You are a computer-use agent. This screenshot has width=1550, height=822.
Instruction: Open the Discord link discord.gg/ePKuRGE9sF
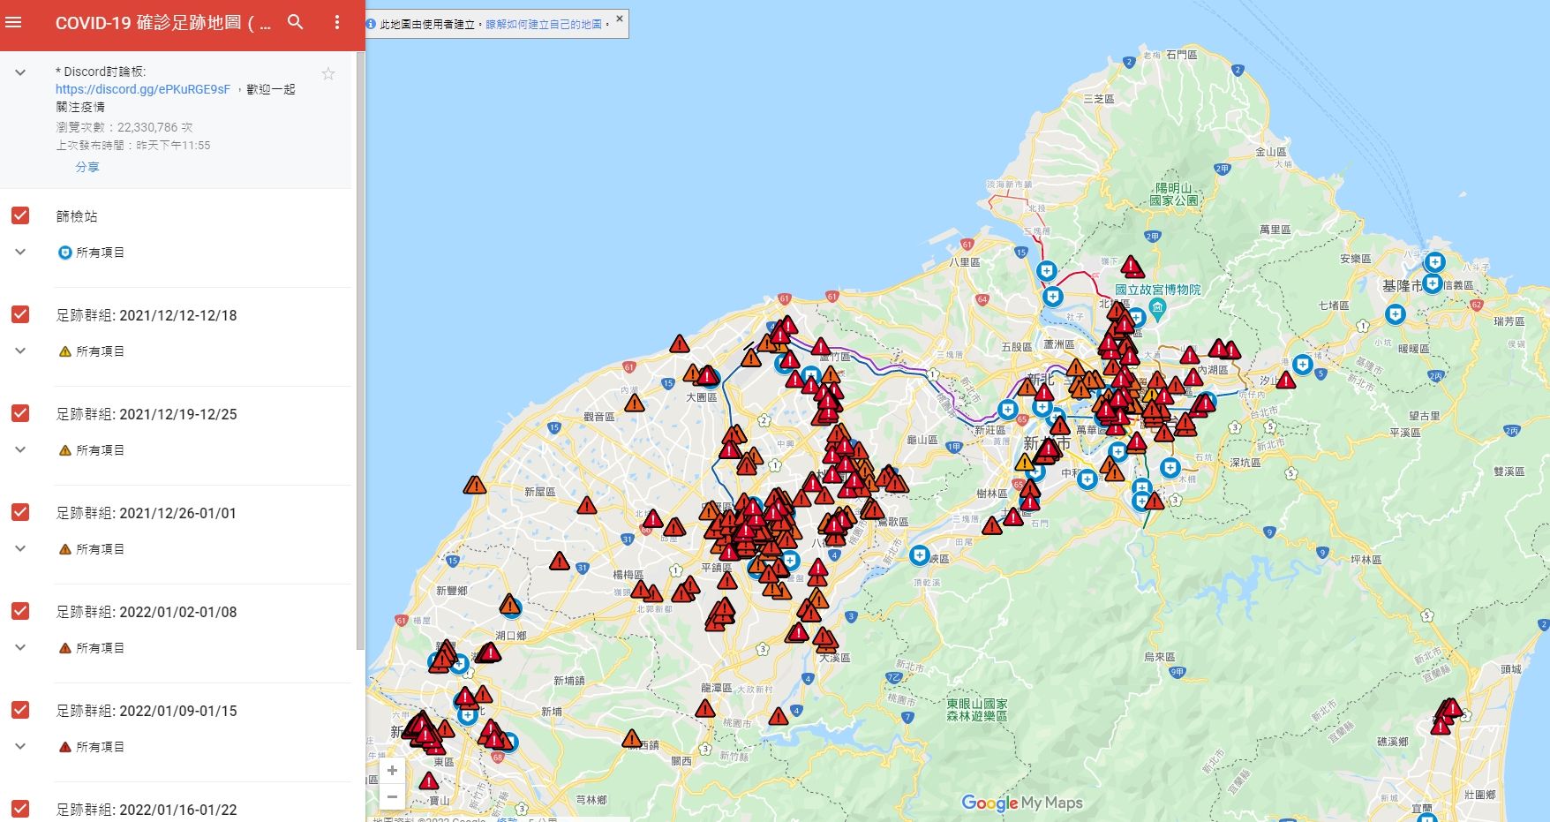click(143, 89)
